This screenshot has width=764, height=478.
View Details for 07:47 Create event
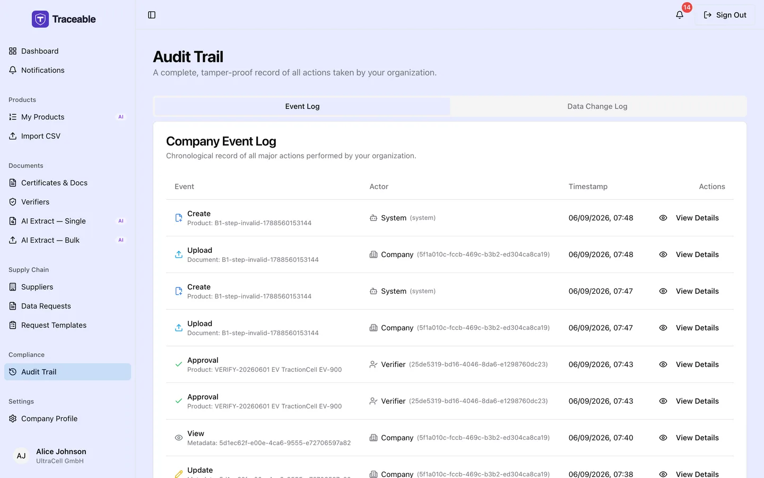coord(689,291)
